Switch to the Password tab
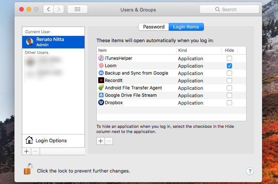The width and height of the screenshot is (278, 184). (153, 27)
